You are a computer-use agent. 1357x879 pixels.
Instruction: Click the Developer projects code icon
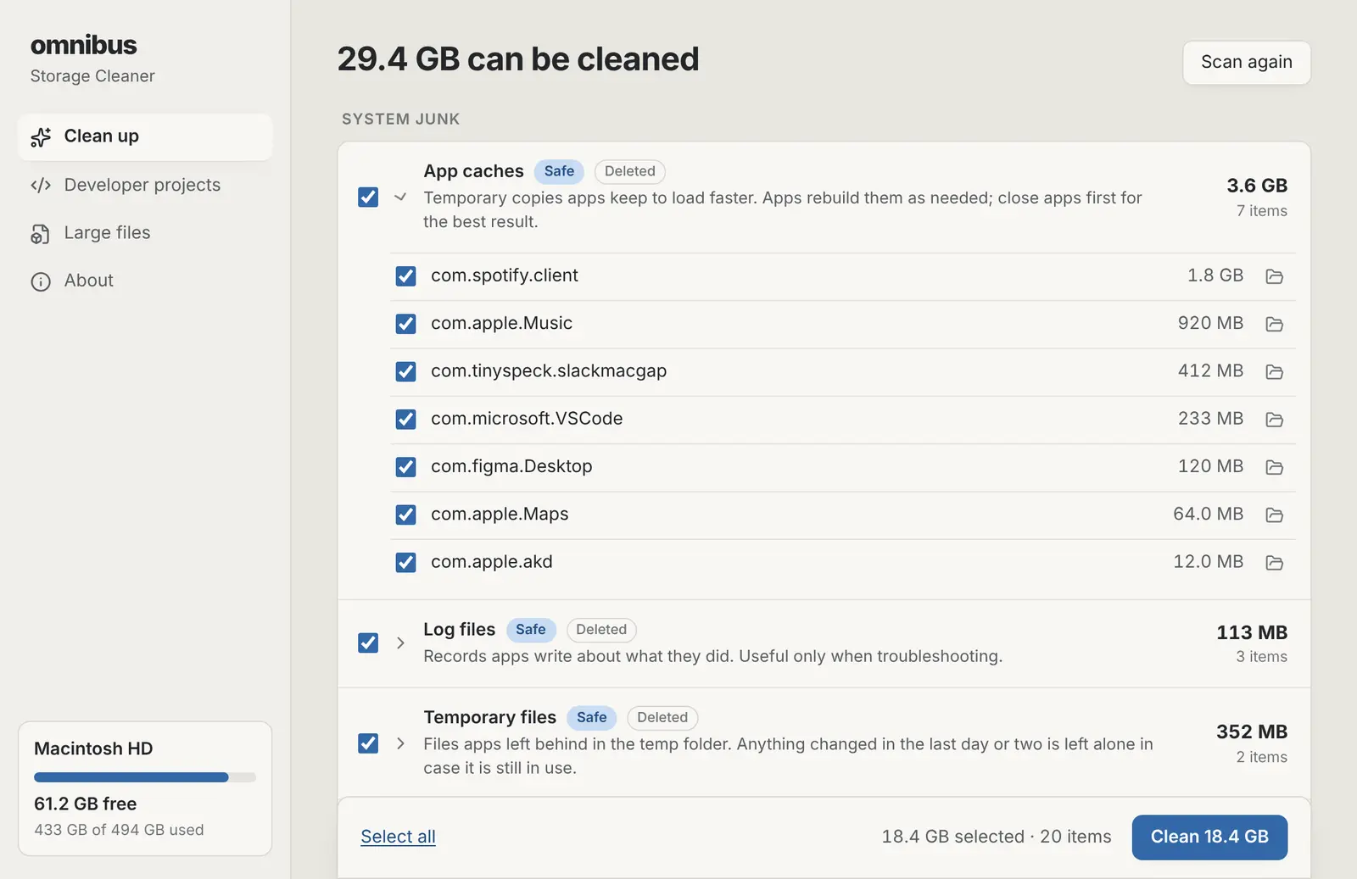pyautogui.click(x=41, y=186)
